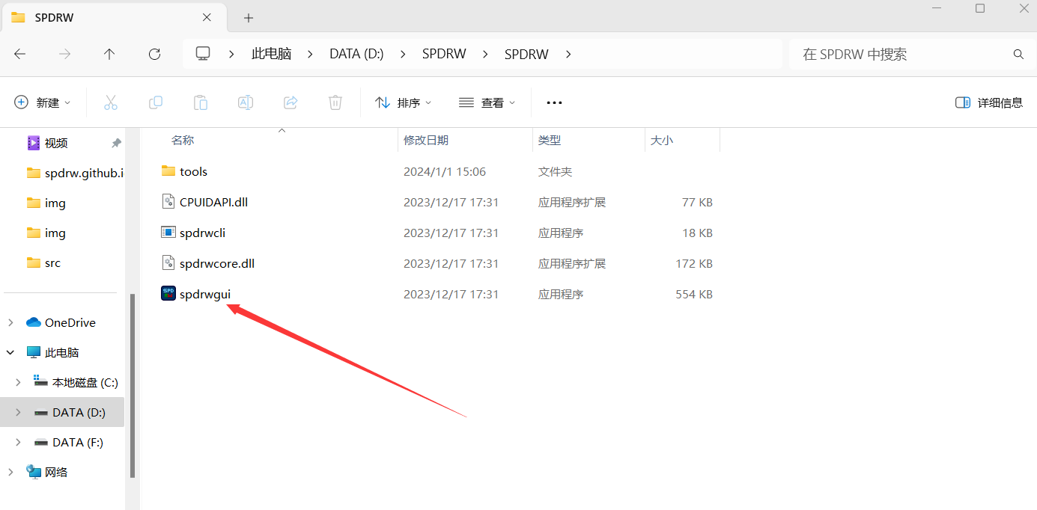Screen dimensions: 1037x510
Task: Sort by 类型 column header
Action: coord(550,140)
